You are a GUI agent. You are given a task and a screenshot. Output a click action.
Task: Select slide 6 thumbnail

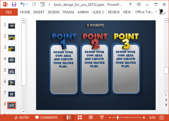(12, 83)
